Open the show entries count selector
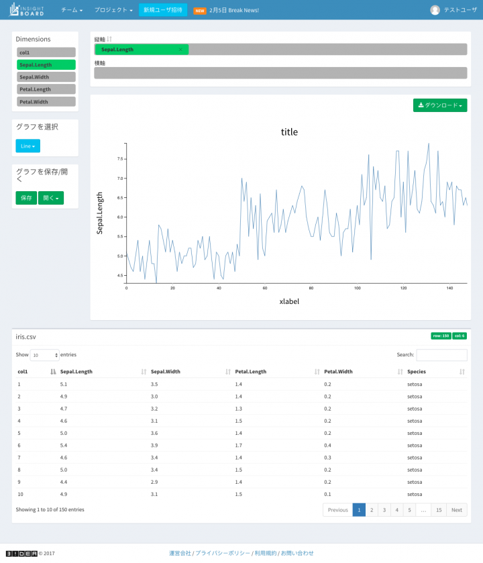The height and width of the screenshot is (563, 483). [44, 355]
